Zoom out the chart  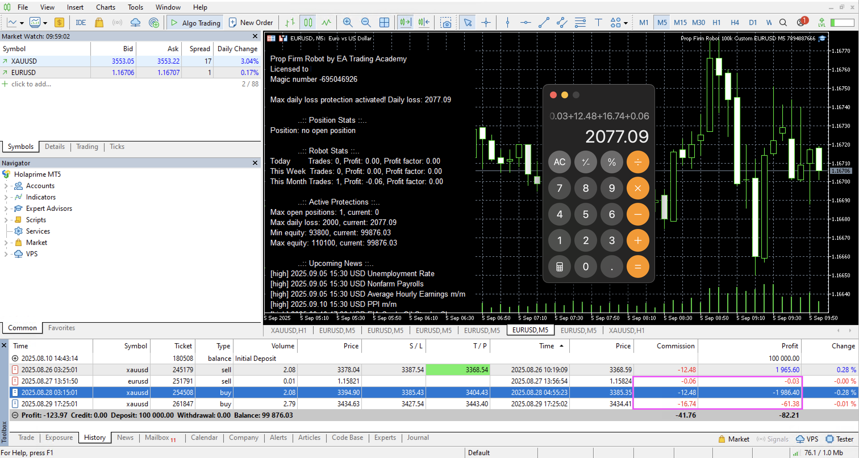click(366, 23)
